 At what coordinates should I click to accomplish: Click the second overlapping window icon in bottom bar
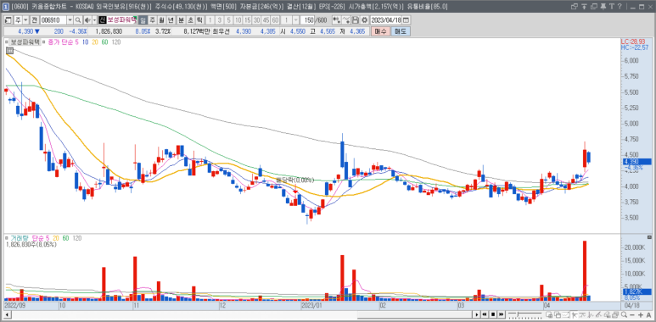(558, 314)
